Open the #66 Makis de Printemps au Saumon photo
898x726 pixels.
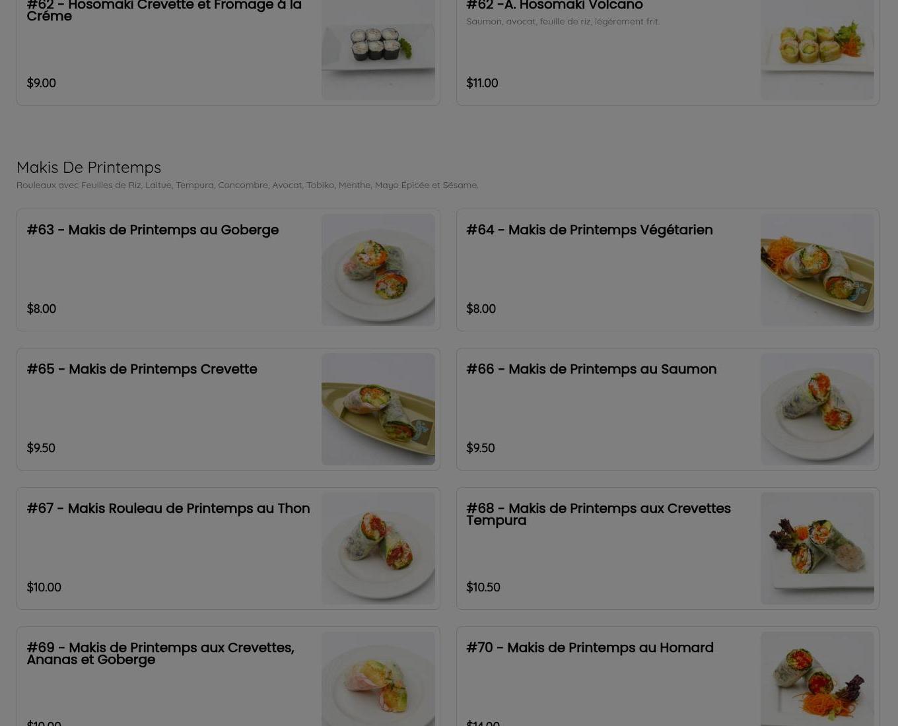click(817, 409)
